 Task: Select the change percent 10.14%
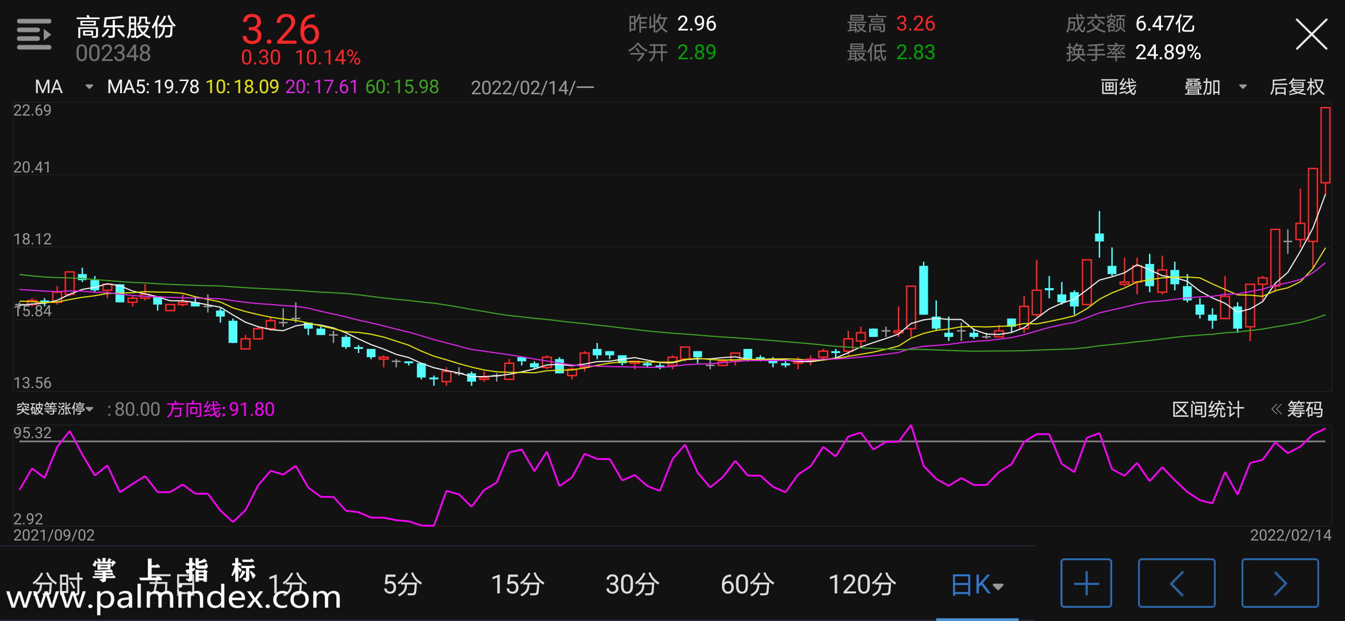click(328, 57)
